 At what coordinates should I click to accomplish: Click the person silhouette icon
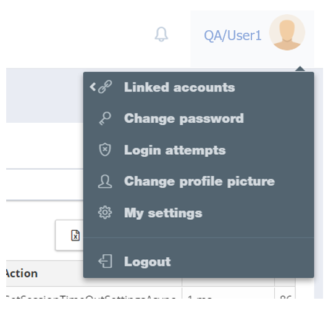point(105,181)
